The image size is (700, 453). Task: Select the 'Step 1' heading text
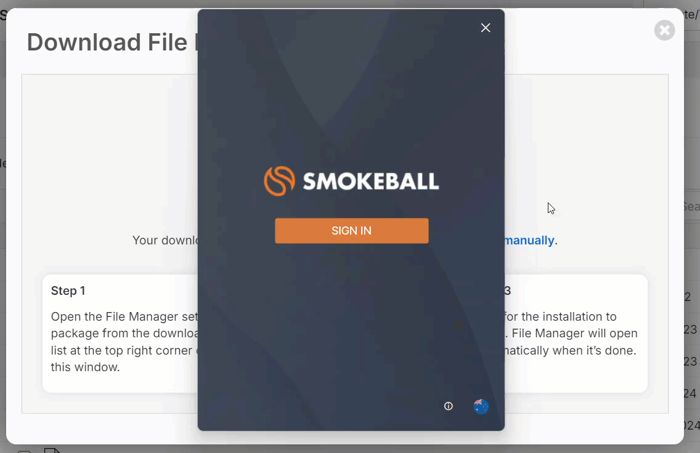[68, 291]
